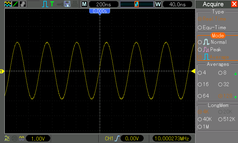Screen dimensions: 238x143
Task: Click the 40.0ns window timebase value
Action: [x=177, y=4]
